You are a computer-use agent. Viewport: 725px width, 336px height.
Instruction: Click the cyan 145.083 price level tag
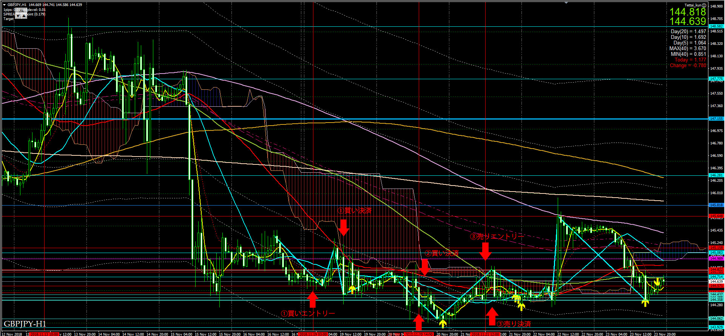click(x=716, y=253)
